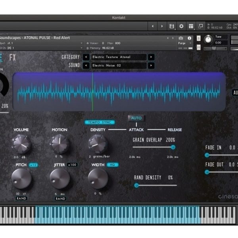Click the 5 ms jitter value

pyautogui.click(x=59, y=194)
